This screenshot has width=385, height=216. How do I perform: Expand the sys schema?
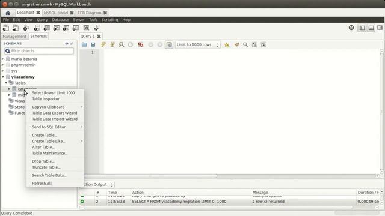pos(2,71)
